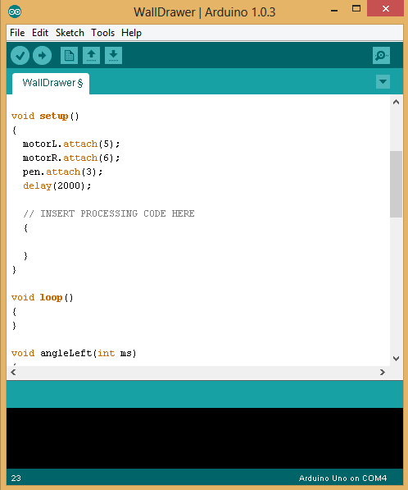
Task: Place cursor on 'delay(2000);' line
Action: (57, 186)
